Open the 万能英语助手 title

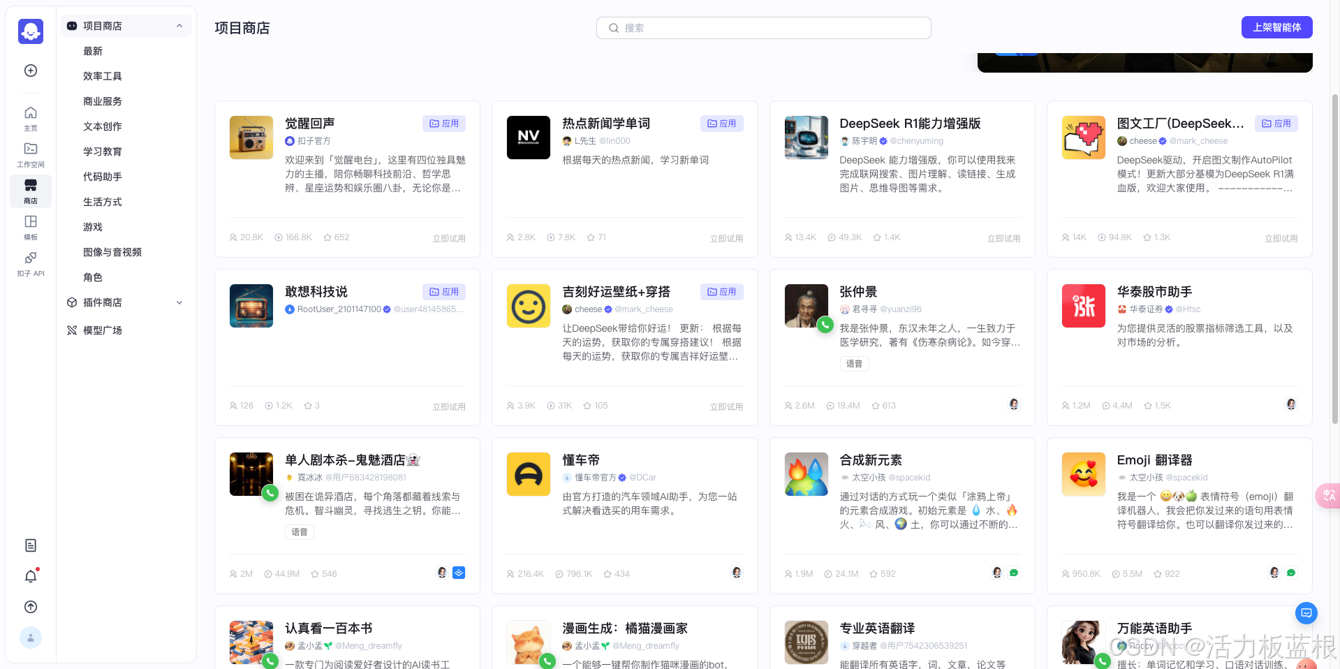coord(1154,628)
